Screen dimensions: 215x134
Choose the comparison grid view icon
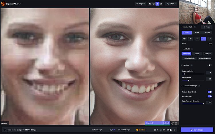click(161, 4)
